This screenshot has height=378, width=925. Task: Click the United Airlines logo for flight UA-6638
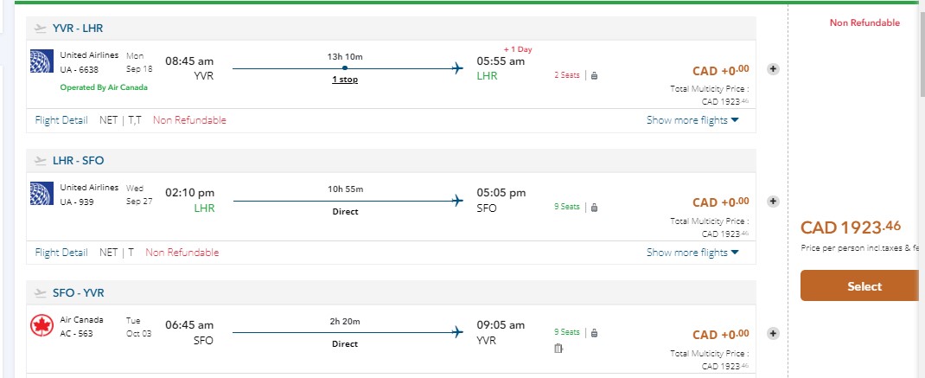pyautogui.click(x=41, y=62)
